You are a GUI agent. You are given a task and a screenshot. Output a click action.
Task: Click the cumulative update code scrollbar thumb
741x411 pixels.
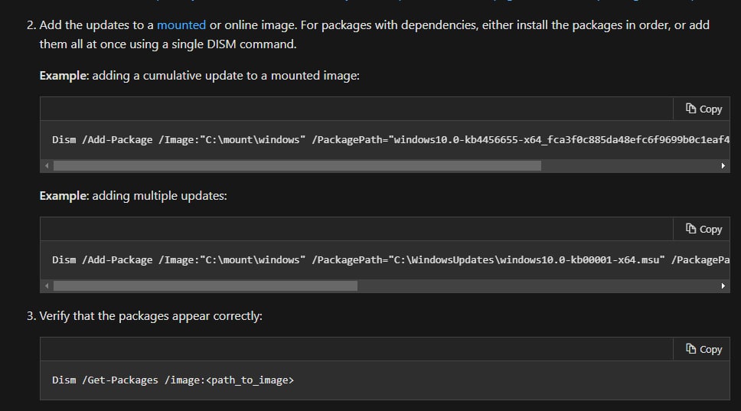click(297, 165)
